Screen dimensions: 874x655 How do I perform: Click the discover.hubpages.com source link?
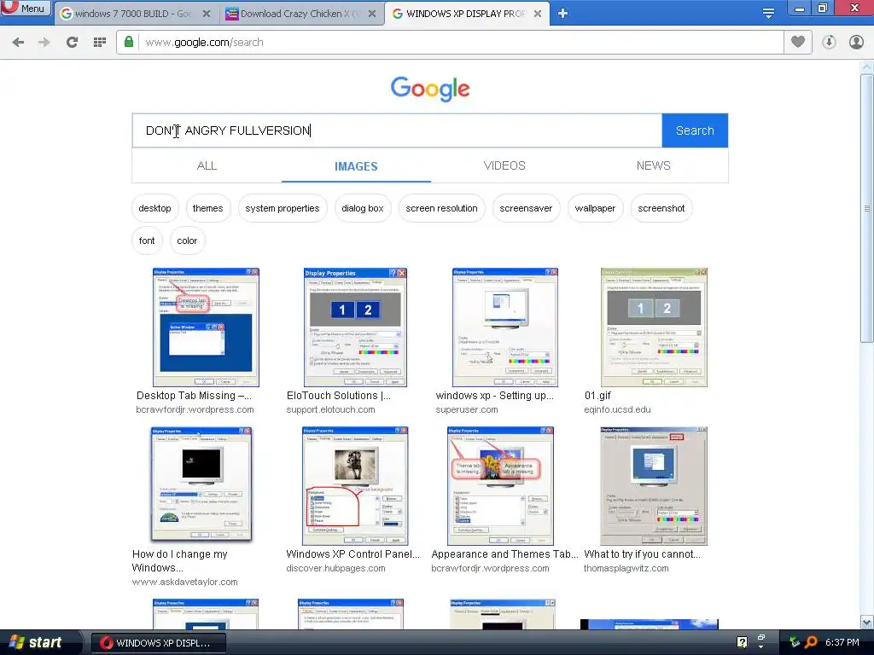[335, 568]
